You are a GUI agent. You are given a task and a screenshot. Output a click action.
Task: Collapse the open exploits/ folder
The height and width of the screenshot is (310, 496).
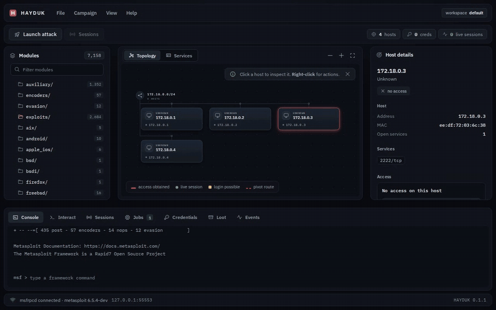coord(60,117)
